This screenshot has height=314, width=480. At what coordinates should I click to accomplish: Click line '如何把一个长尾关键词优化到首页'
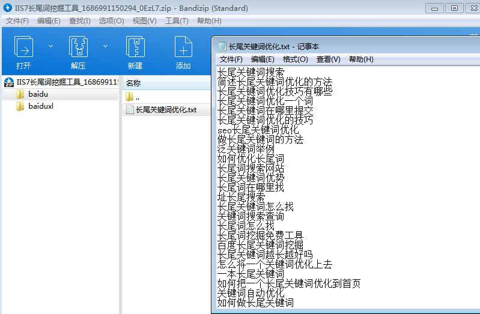[x=289, y=283]
